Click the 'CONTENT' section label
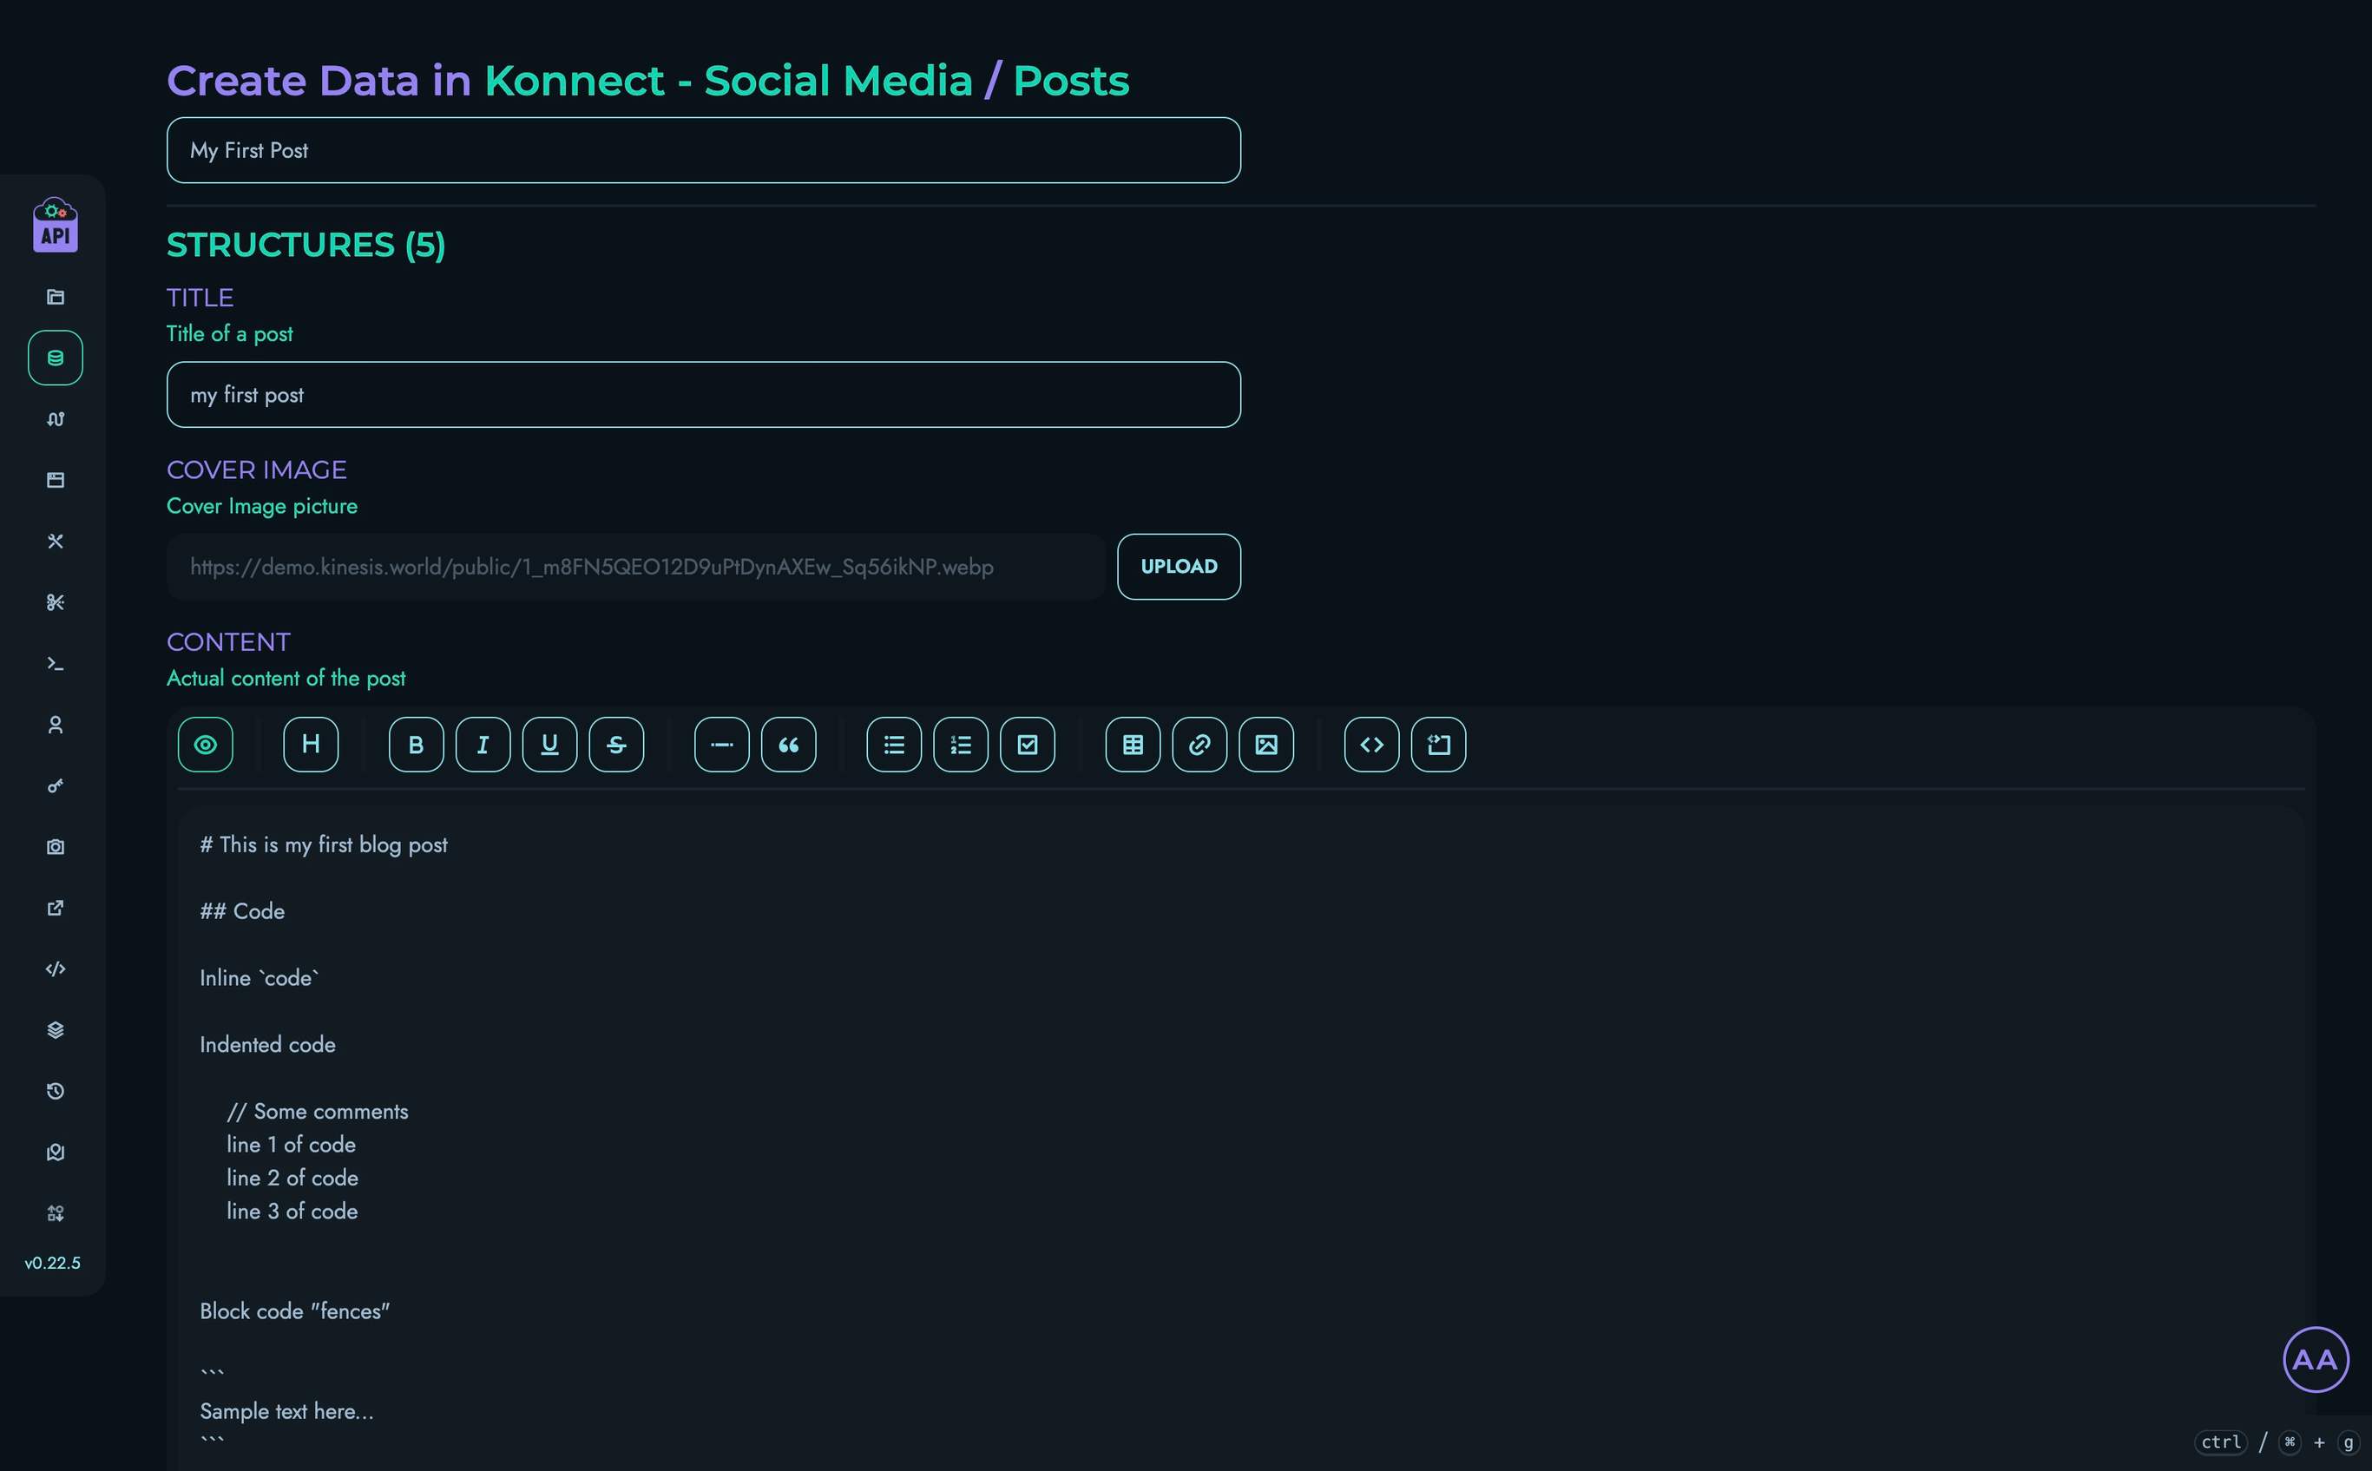This screenshot has height=1471, width=2372. 228,641
